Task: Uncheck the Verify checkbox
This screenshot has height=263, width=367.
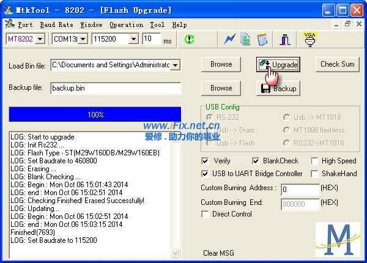Action: click(206, 161)
